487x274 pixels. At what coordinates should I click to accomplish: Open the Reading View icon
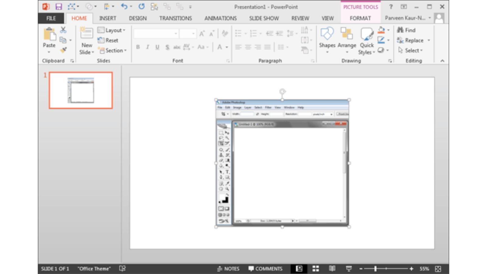[x=332, y=269]
